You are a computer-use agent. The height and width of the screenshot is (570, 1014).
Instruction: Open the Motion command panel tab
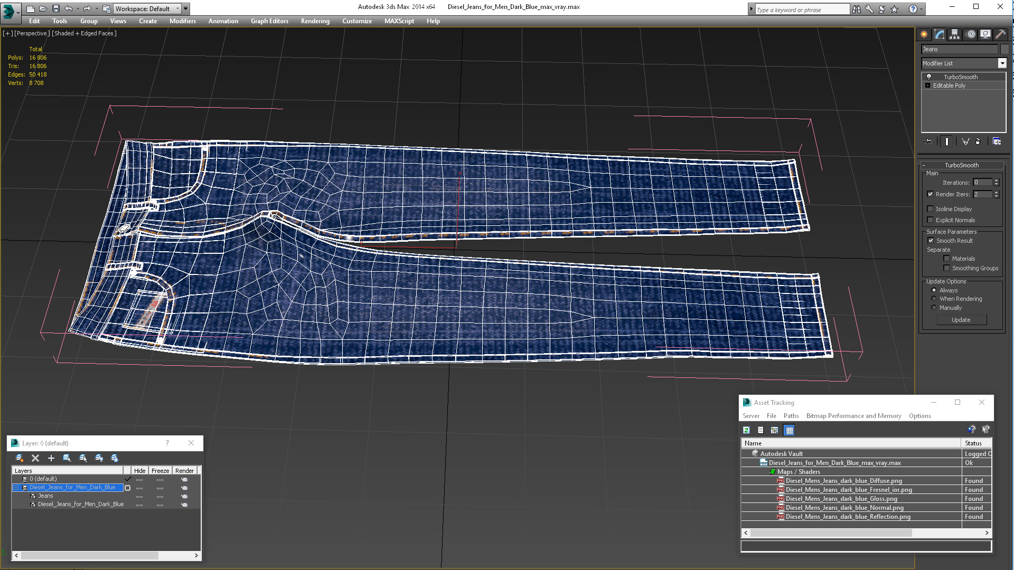970,34
